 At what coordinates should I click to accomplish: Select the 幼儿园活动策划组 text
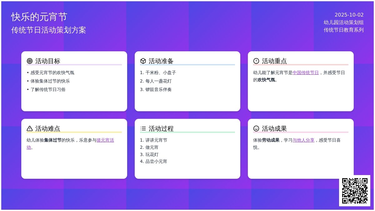(x=343, y=22)
